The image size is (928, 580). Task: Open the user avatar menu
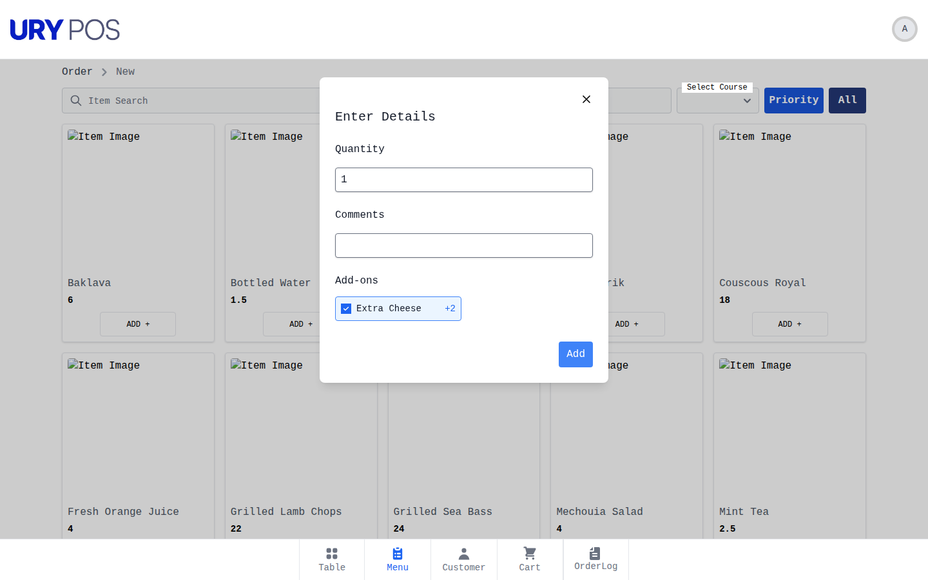coord(905,29)
